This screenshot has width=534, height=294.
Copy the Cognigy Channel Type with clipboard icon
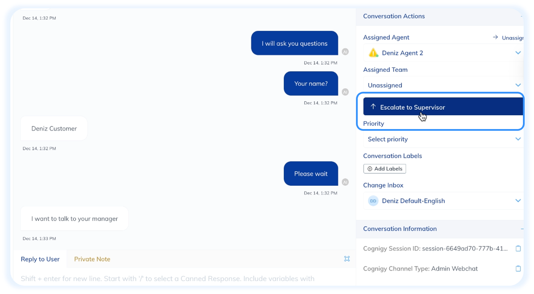(518, 268)
